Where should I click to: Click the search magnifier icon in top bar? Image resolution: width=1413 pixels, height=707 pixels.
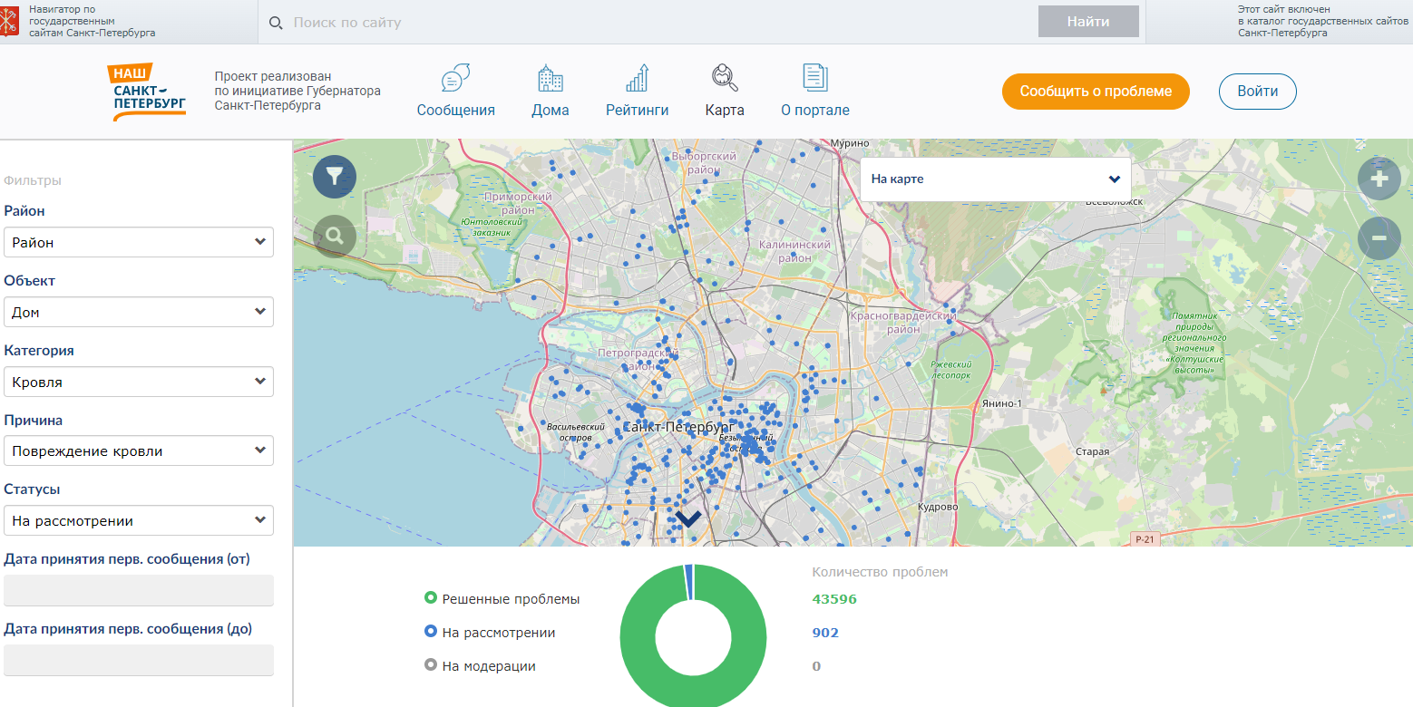(x=277, y=23)
